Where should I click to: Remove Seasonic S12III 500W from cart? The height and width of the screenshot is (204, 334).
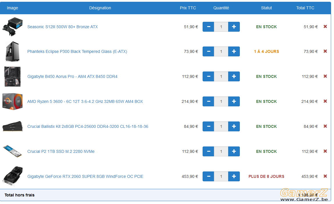tap(325, 26)
